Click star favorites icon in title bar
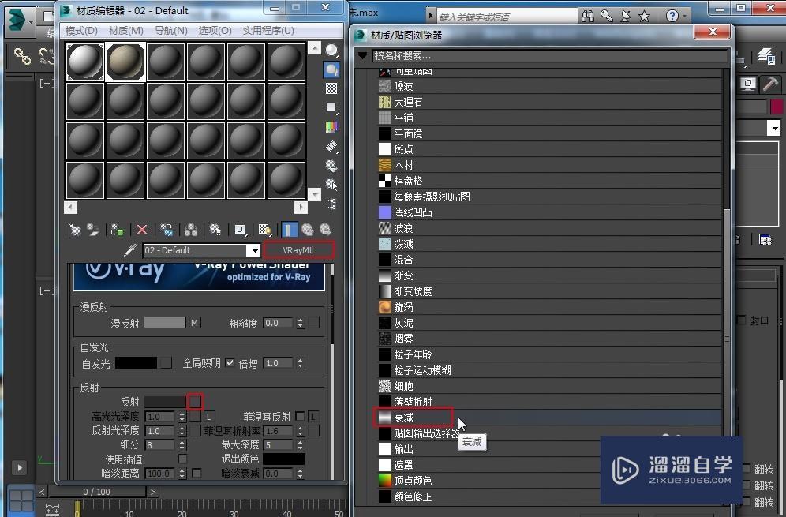Image resolution: width=786 pixels, height=517 pixels. (644, 16)
